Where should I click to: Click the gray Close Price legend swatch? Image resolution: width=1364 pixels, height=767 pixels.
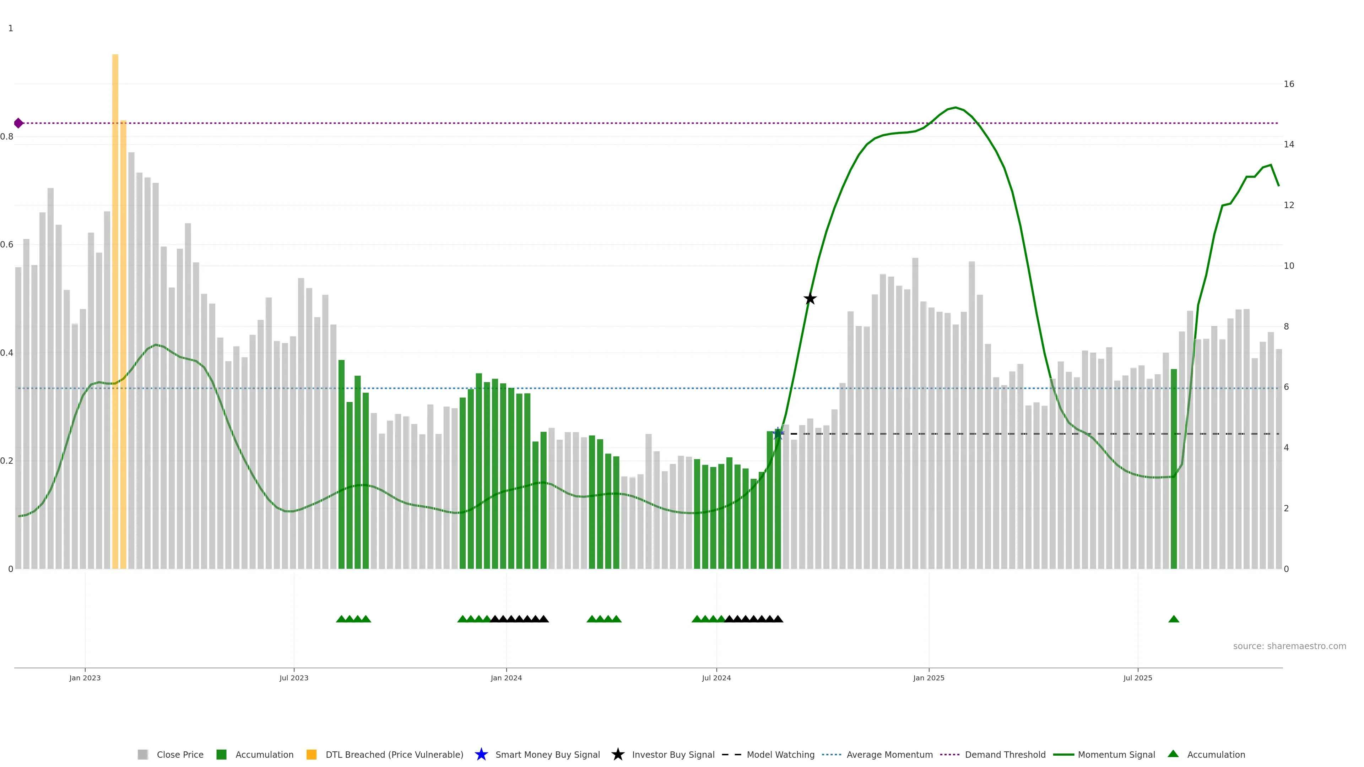142,754
